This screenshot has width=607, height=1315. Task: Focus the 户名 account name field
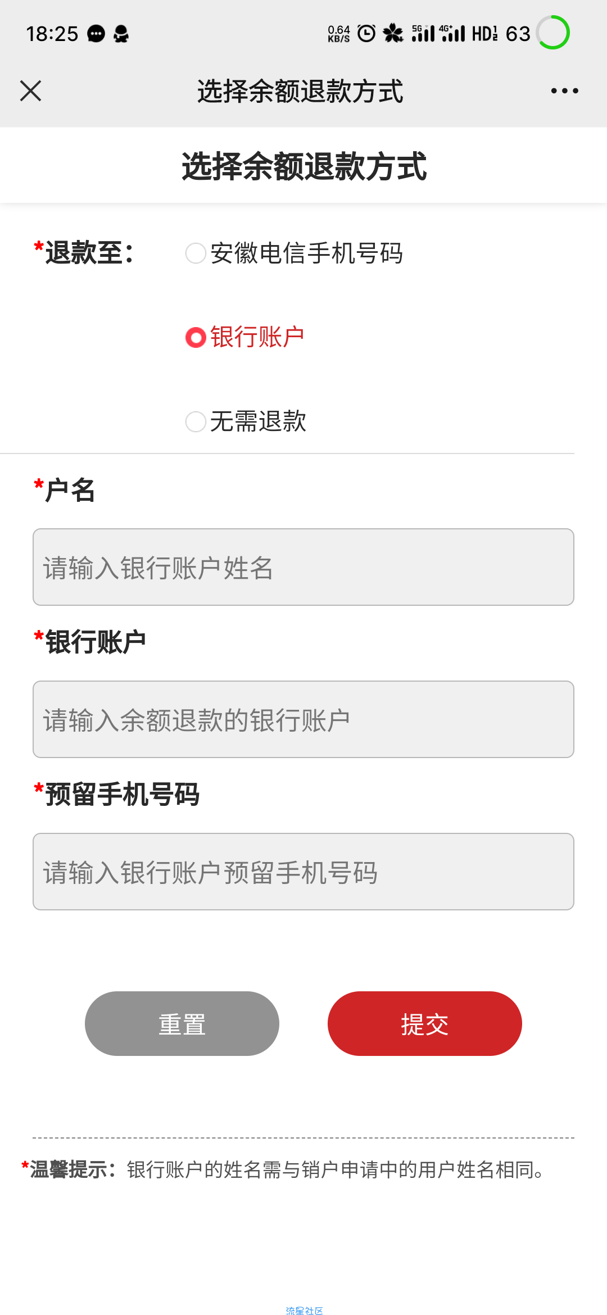point(303,567)
